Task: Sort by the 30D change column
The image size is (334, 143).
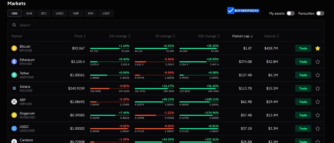Action: coord(209,36)
